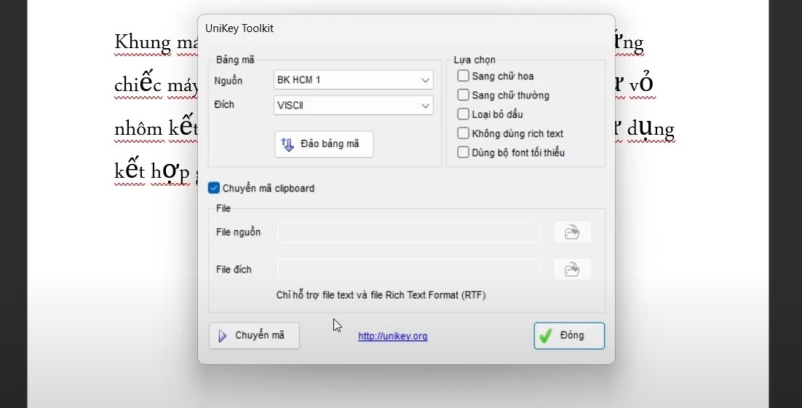
Task: Open the unikey.org link
Action: tap(392, 337)
